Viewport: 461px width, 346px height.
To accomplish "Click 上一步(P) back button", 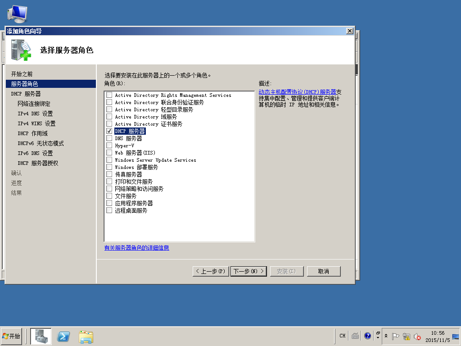I will tap(211, 271).
